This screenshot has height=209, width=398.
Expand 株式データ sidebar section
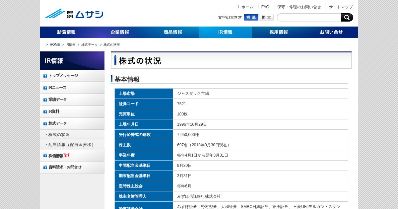[x=72, y=123]
